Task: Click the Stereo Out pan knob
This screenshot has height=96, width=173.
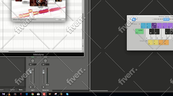Action: click(x=45, y=61)
